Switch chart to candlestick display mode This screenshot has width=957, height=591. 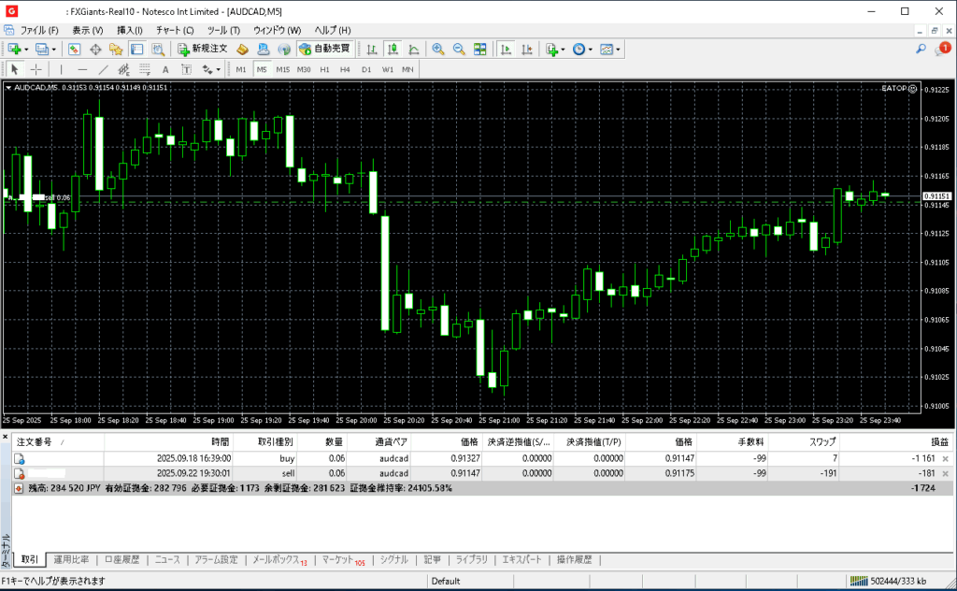point(393,49)
